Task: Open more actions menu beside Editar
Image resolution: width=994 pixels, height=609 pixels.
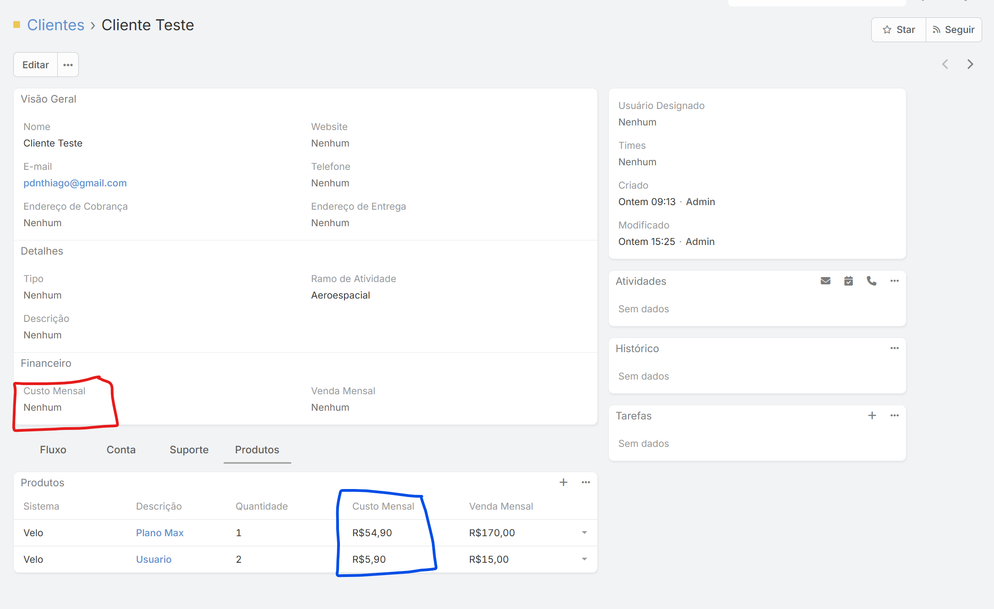Action: 68,65
